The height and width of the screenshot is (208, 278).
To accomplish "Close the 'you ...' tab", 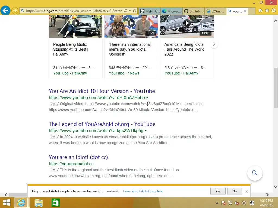I will (x=245, y=11).
